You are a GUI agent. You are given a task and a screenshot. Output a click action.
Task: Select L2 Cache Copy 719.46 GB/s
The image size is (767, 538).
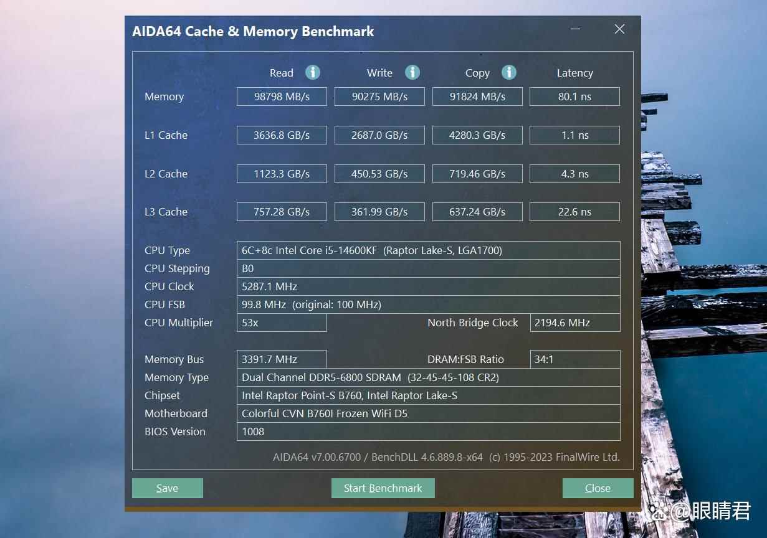click(x=477, y=174)
